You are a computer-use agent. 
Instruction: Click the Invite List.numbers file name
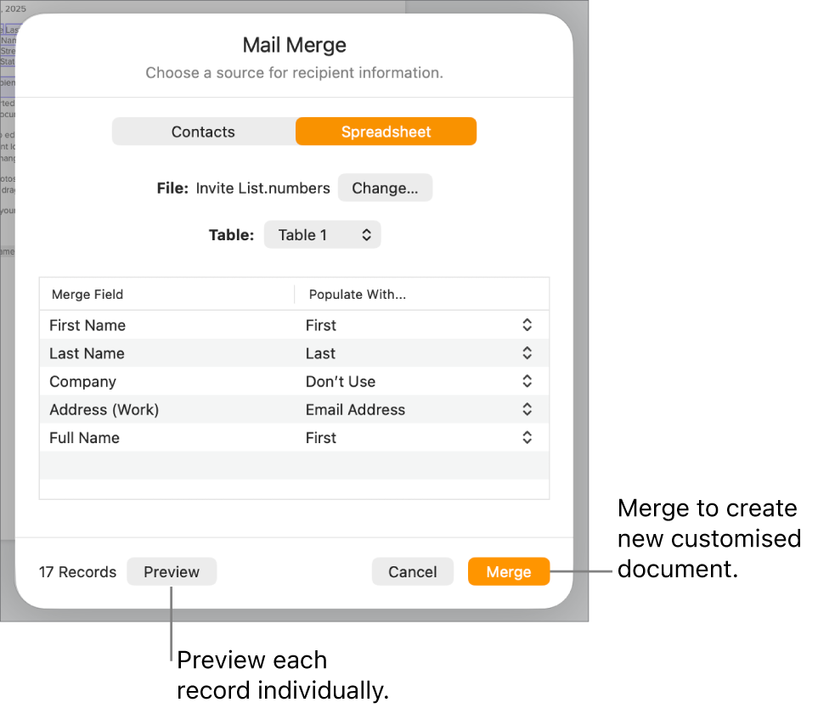[x=262, y=188]
